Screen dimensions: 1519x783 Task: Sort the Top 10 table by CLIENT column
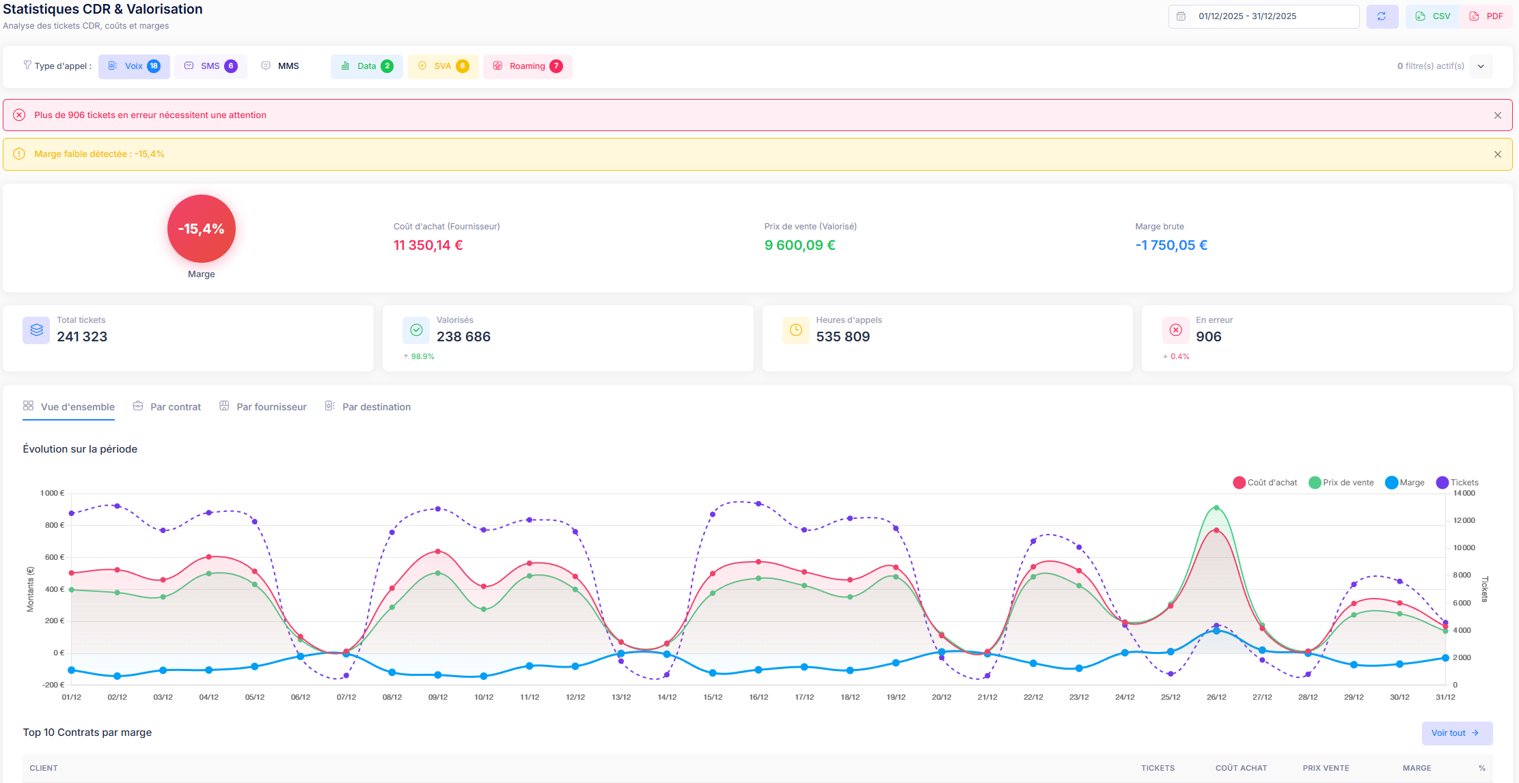(x=42, y=767)
